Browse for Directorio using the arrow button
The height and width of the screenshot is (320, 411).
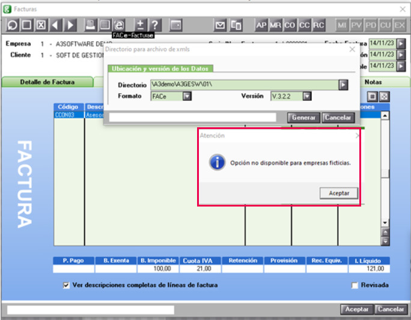click(343, 85)
